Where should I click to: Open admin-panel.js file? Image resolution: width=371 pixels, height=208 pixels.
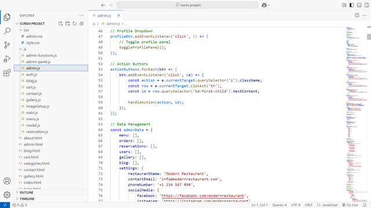tap(38, 62)
